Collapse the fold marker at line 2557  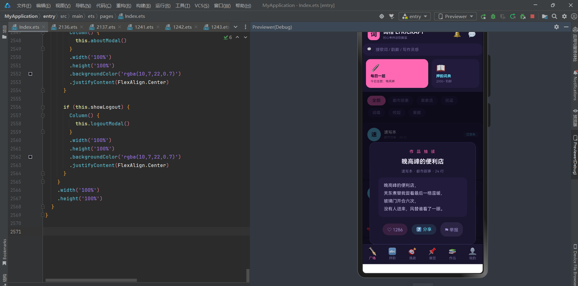pyautogui.click(x=43, y=115)
